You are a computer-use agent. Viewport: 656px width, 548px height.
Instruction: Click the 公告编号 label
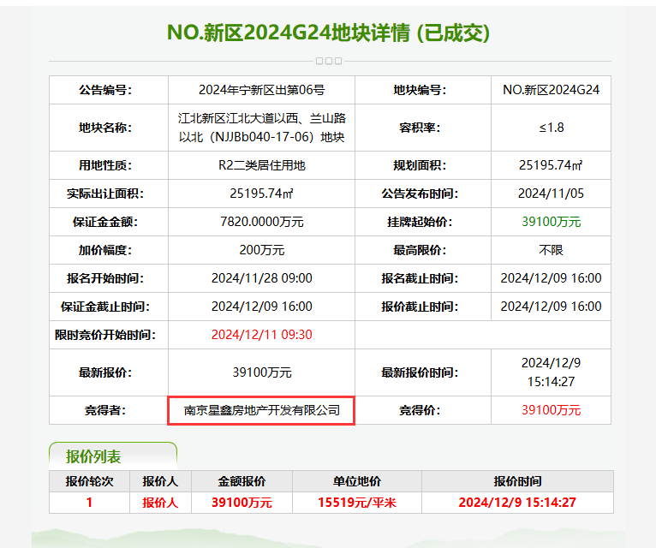(105, 90)
